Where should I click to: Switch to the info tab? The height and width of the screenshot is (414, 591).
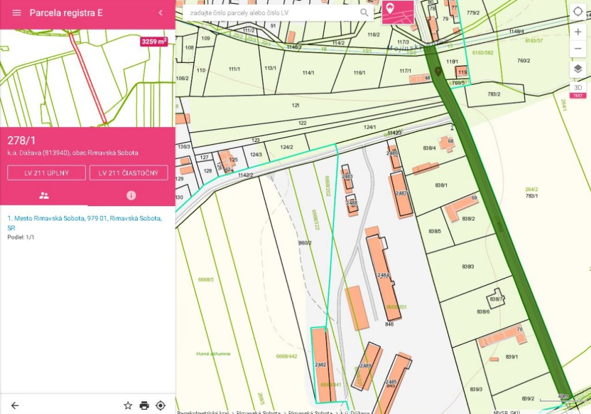coord(131,195)
